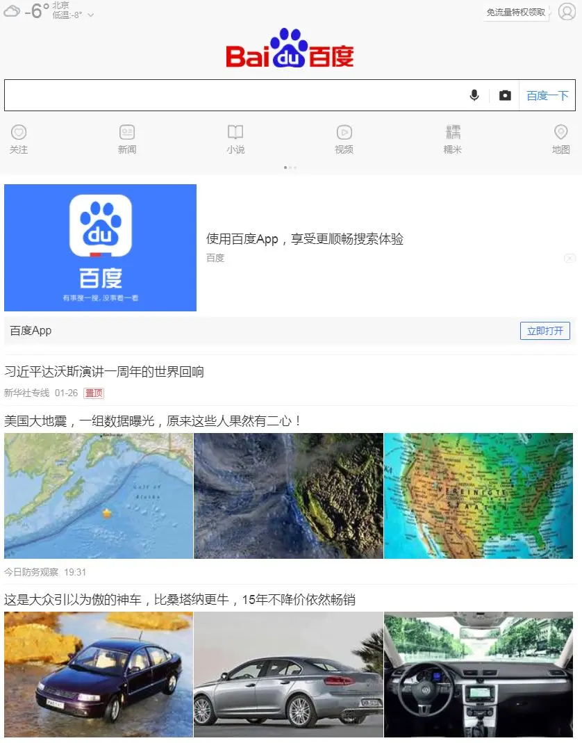Expand the Beijing weather dropdown arrow

tap(90, 15)
